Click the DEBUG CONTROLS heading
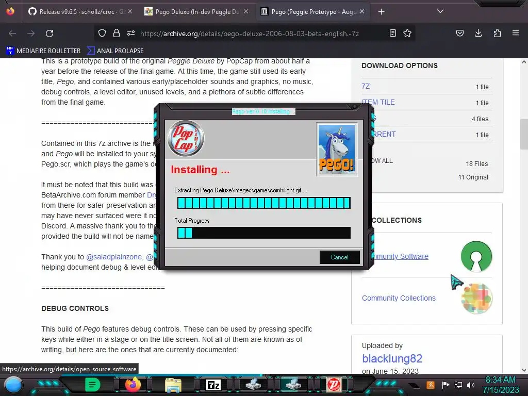This screenshot has width=528, height=396. point(75,308)
